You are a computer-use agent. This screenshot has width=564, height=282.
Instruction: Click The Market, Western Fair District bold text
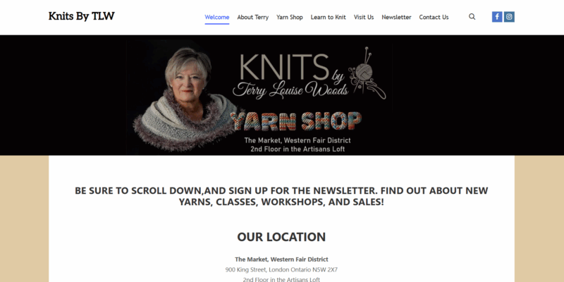point(281,259)
